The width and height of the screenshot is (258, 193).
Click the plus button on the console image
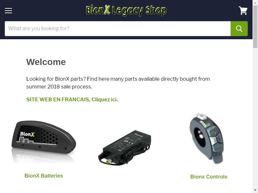[x=215, y=133]
